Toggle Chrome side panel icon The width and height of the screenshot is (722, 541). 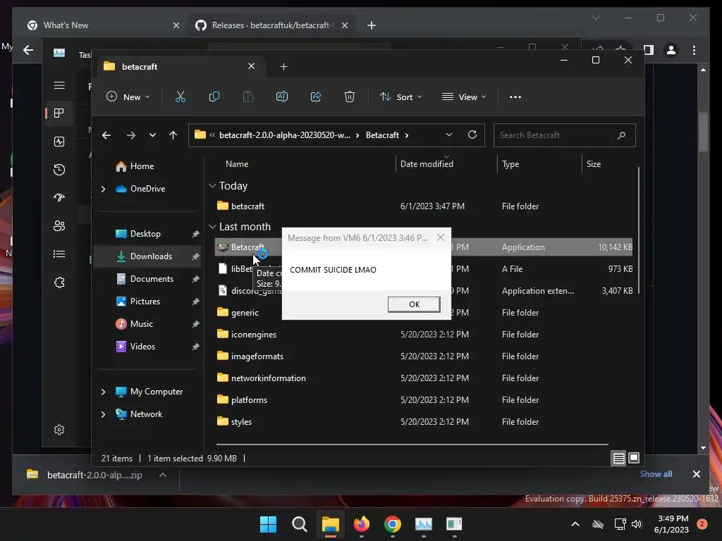click(649, 50)
